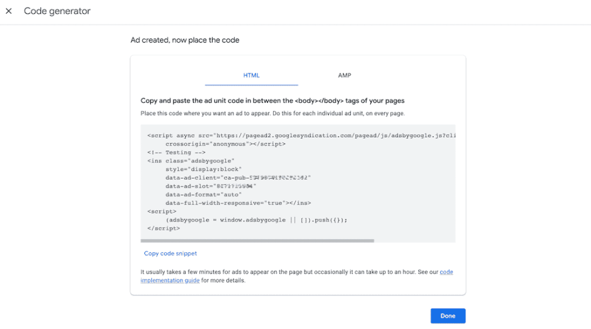
Task: Click the data-ad-format="auto" line
Action: 204,194
